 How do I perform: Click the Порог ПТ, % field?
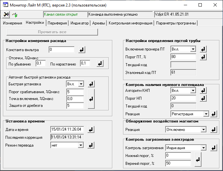(x=183, y=57)
